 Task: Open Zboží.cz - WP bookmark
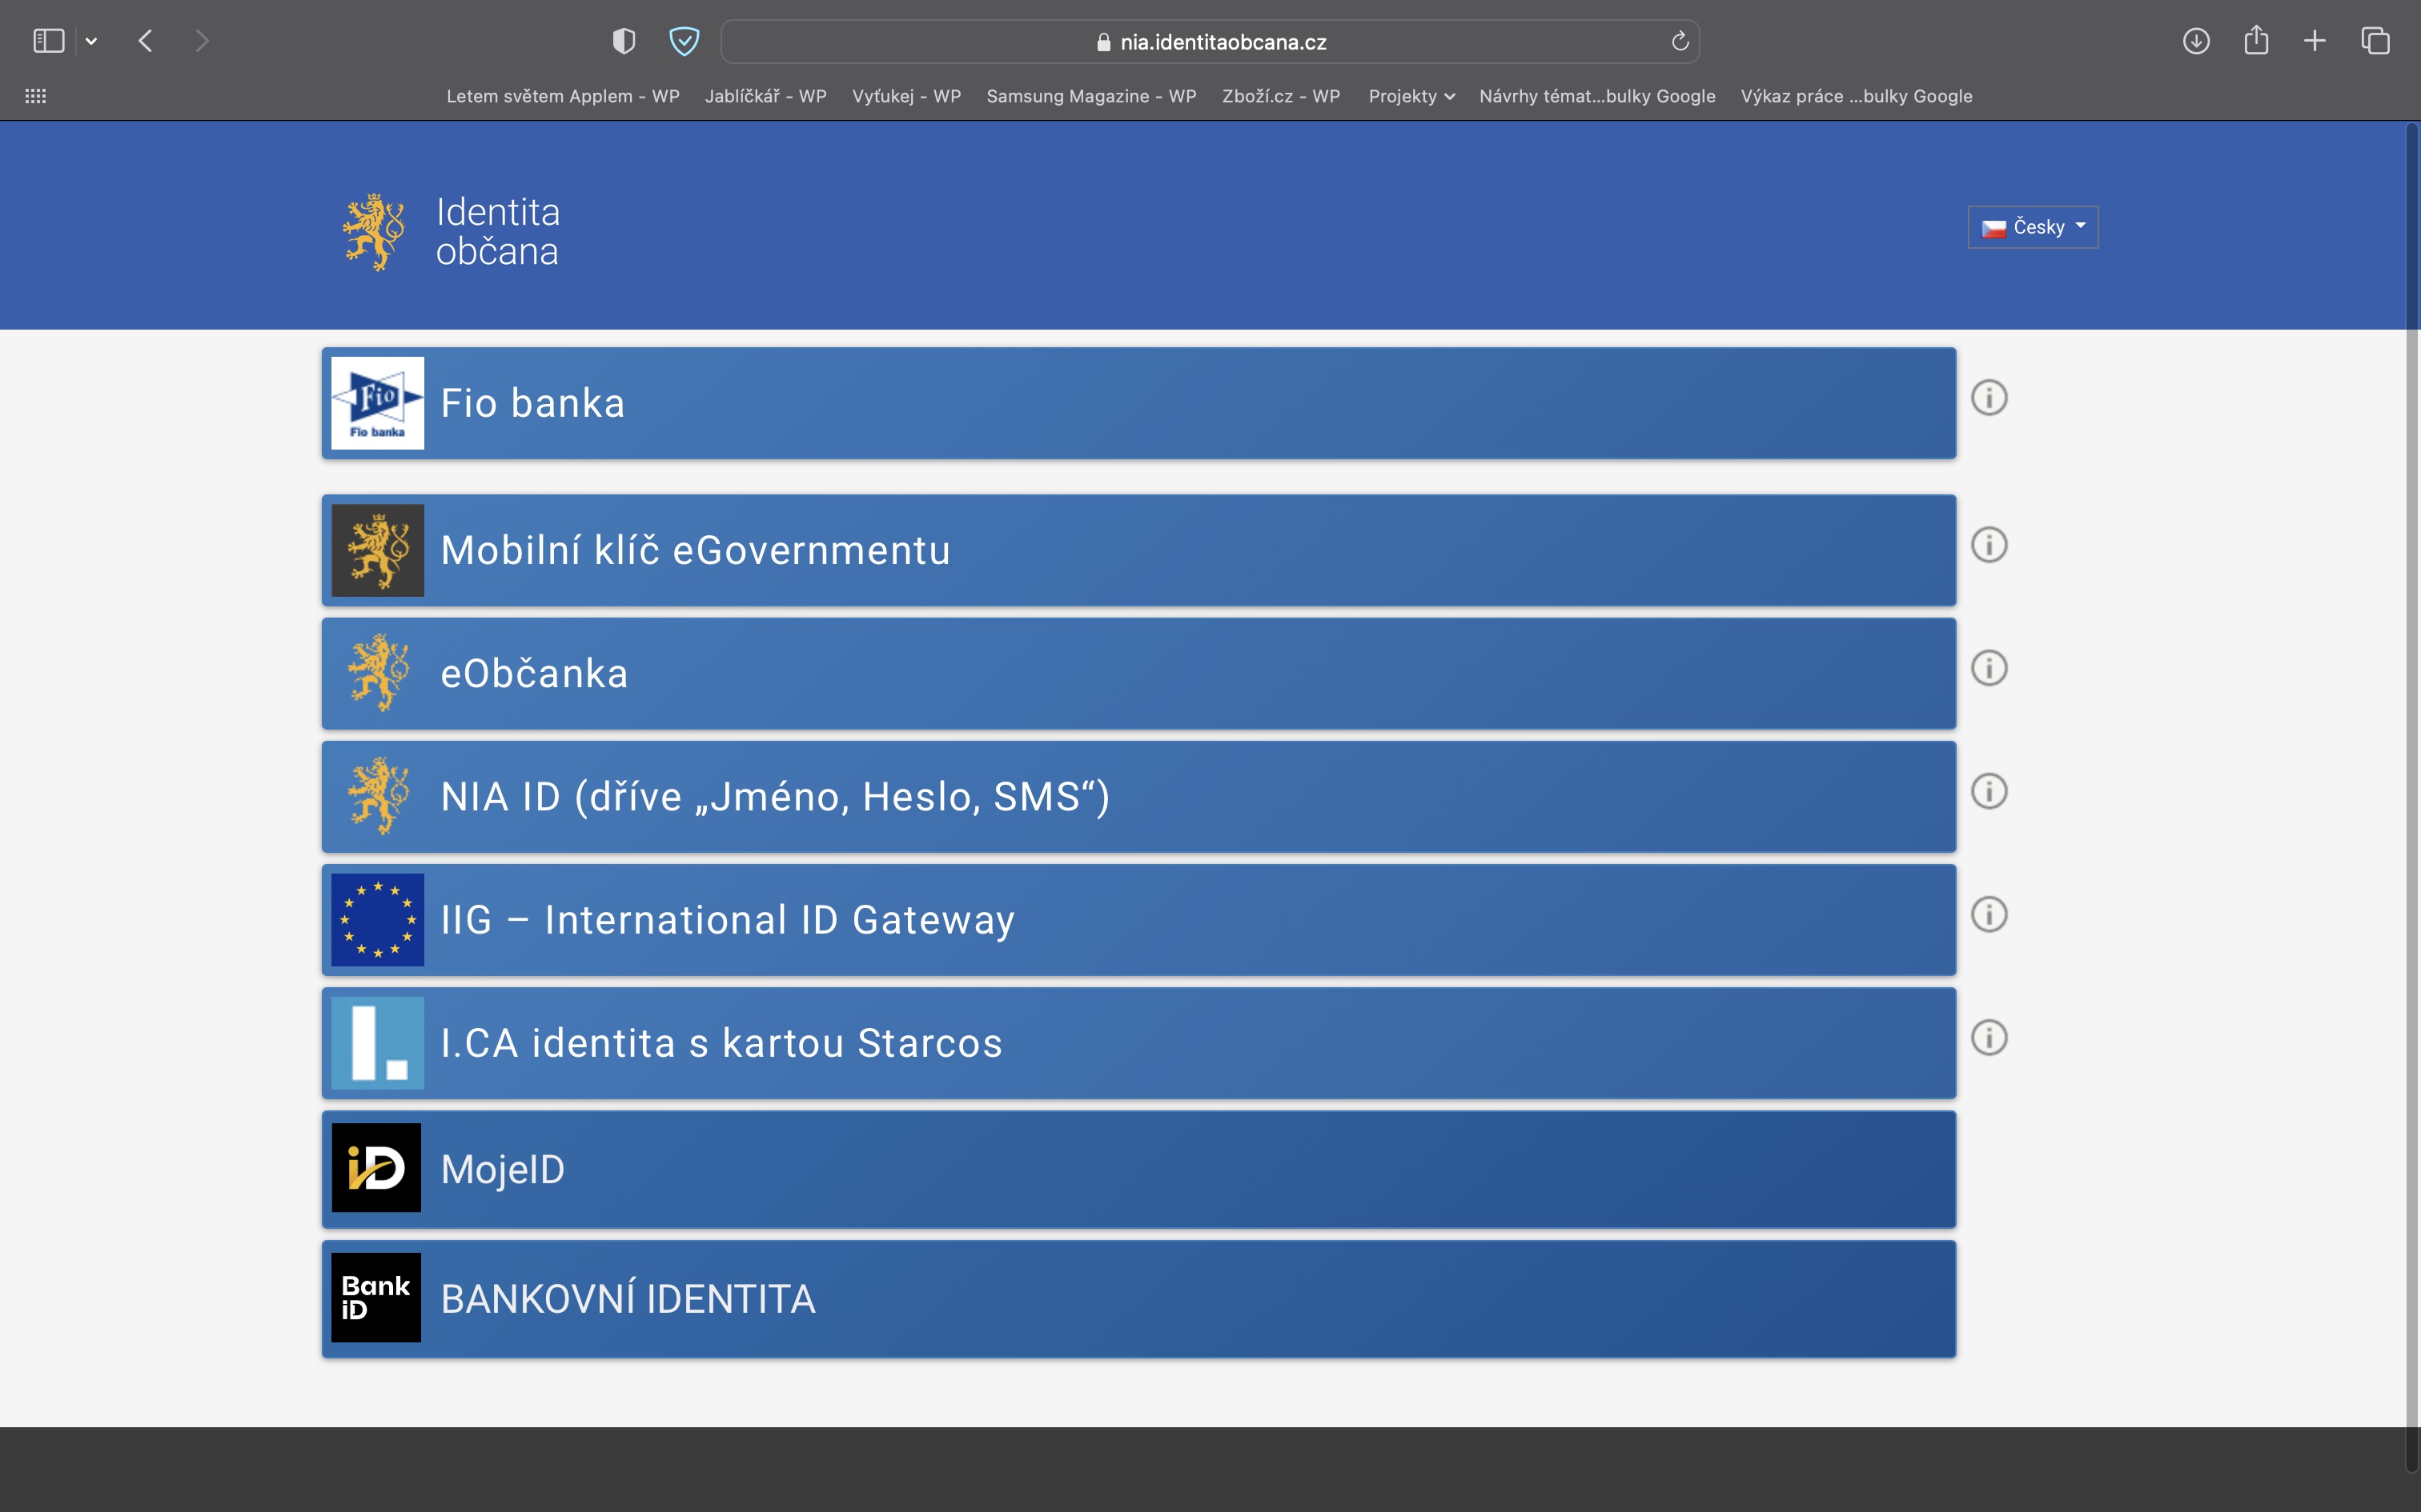tap(1280, 96)
